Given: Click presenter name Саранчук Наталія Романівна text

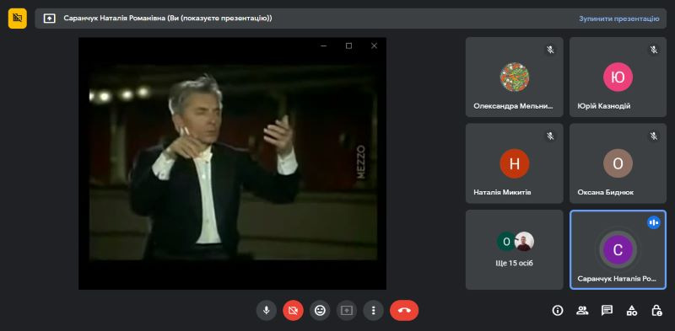Looking at the screenshot, I should click(115, 18).
